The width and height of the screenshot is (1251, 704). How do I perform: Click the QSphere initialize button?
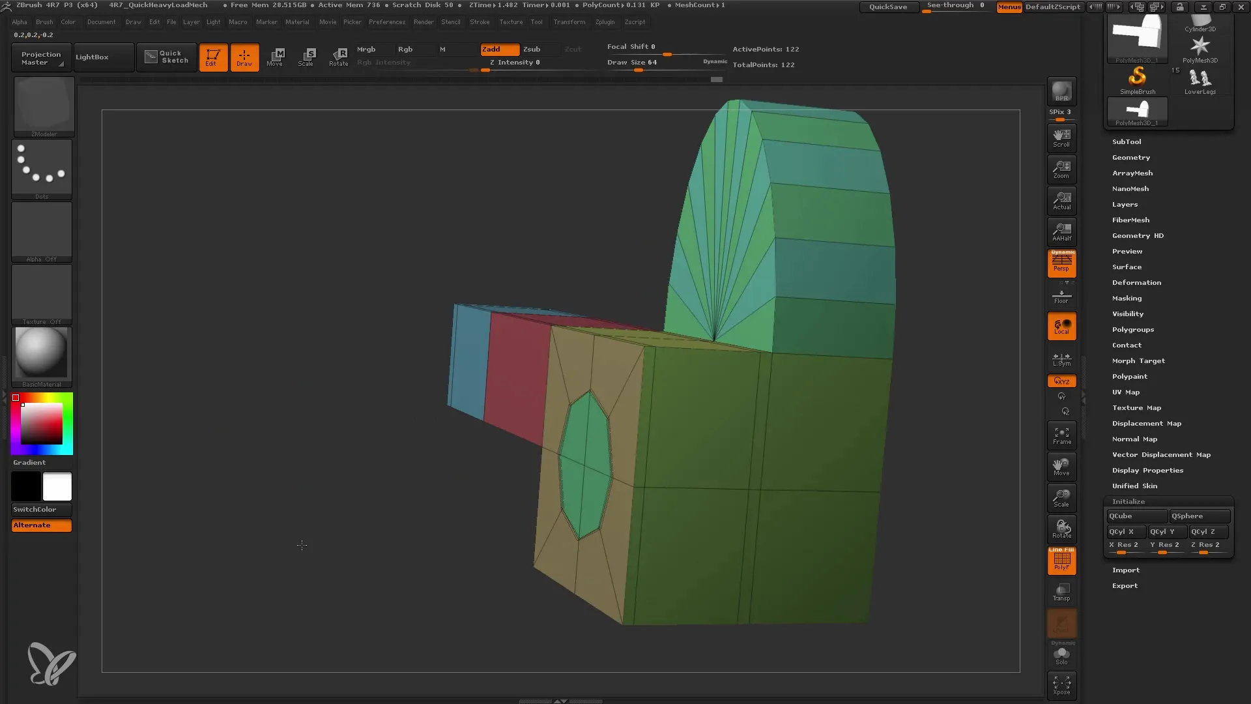tap(1199, 516)
